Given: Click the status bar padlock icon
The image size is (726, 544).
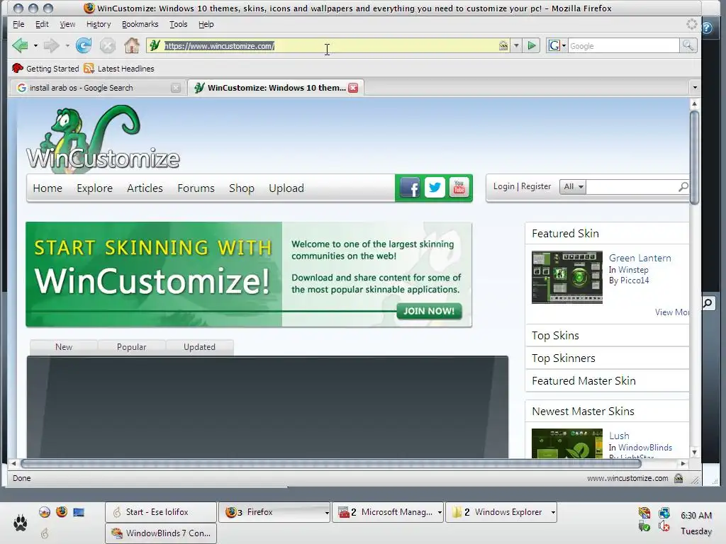Looking at the screenshot, I should pyautogui.click(x=678, y=478).
